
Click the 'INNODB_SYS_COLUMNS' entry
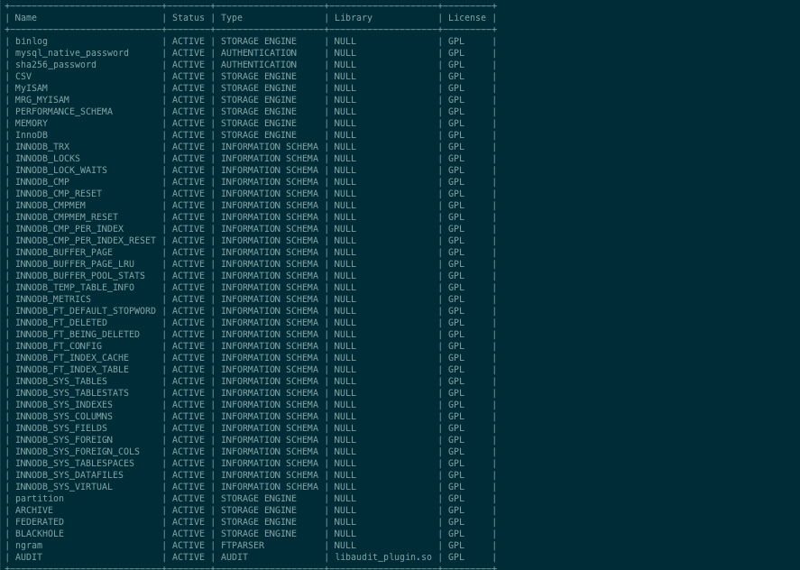point(64,417)
